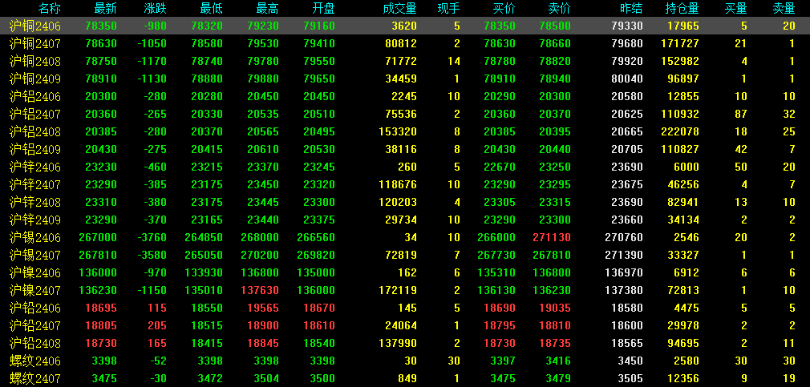Choose the 沪锌2407 contract name
This screenshot has height=387, width=810.
click(34, 185)
